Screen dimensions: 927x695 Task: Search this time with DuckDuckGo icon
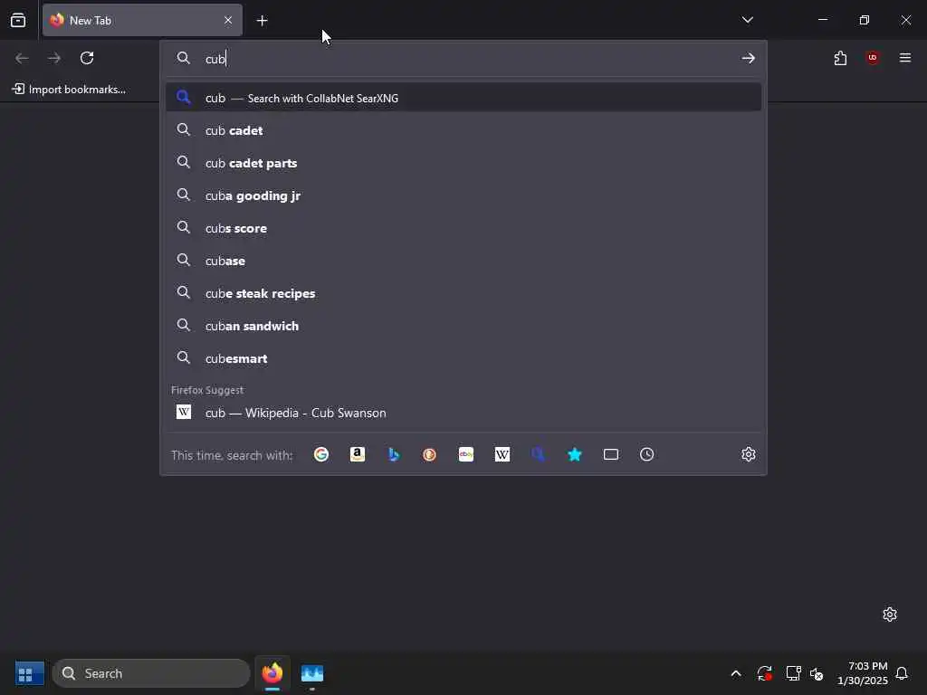click(x=430, y=454)
